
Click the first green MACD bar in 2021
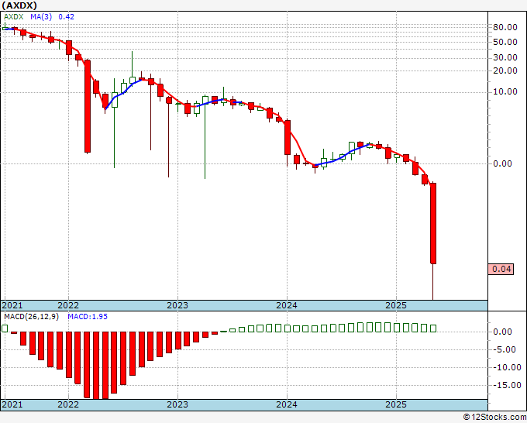pos(5,328)
